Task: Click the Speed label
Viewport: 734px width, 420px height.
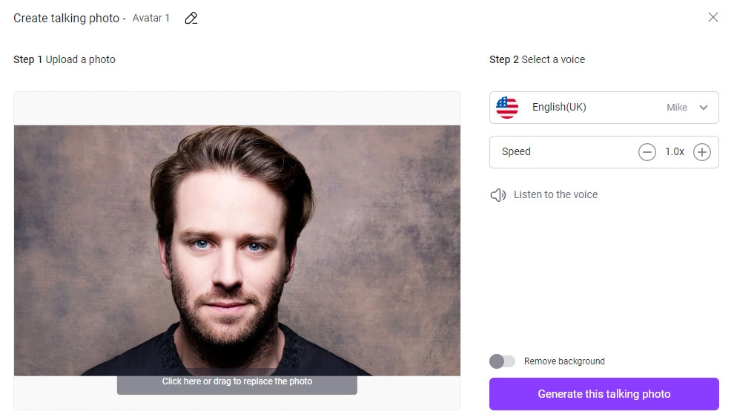Action: coord(516,152)
